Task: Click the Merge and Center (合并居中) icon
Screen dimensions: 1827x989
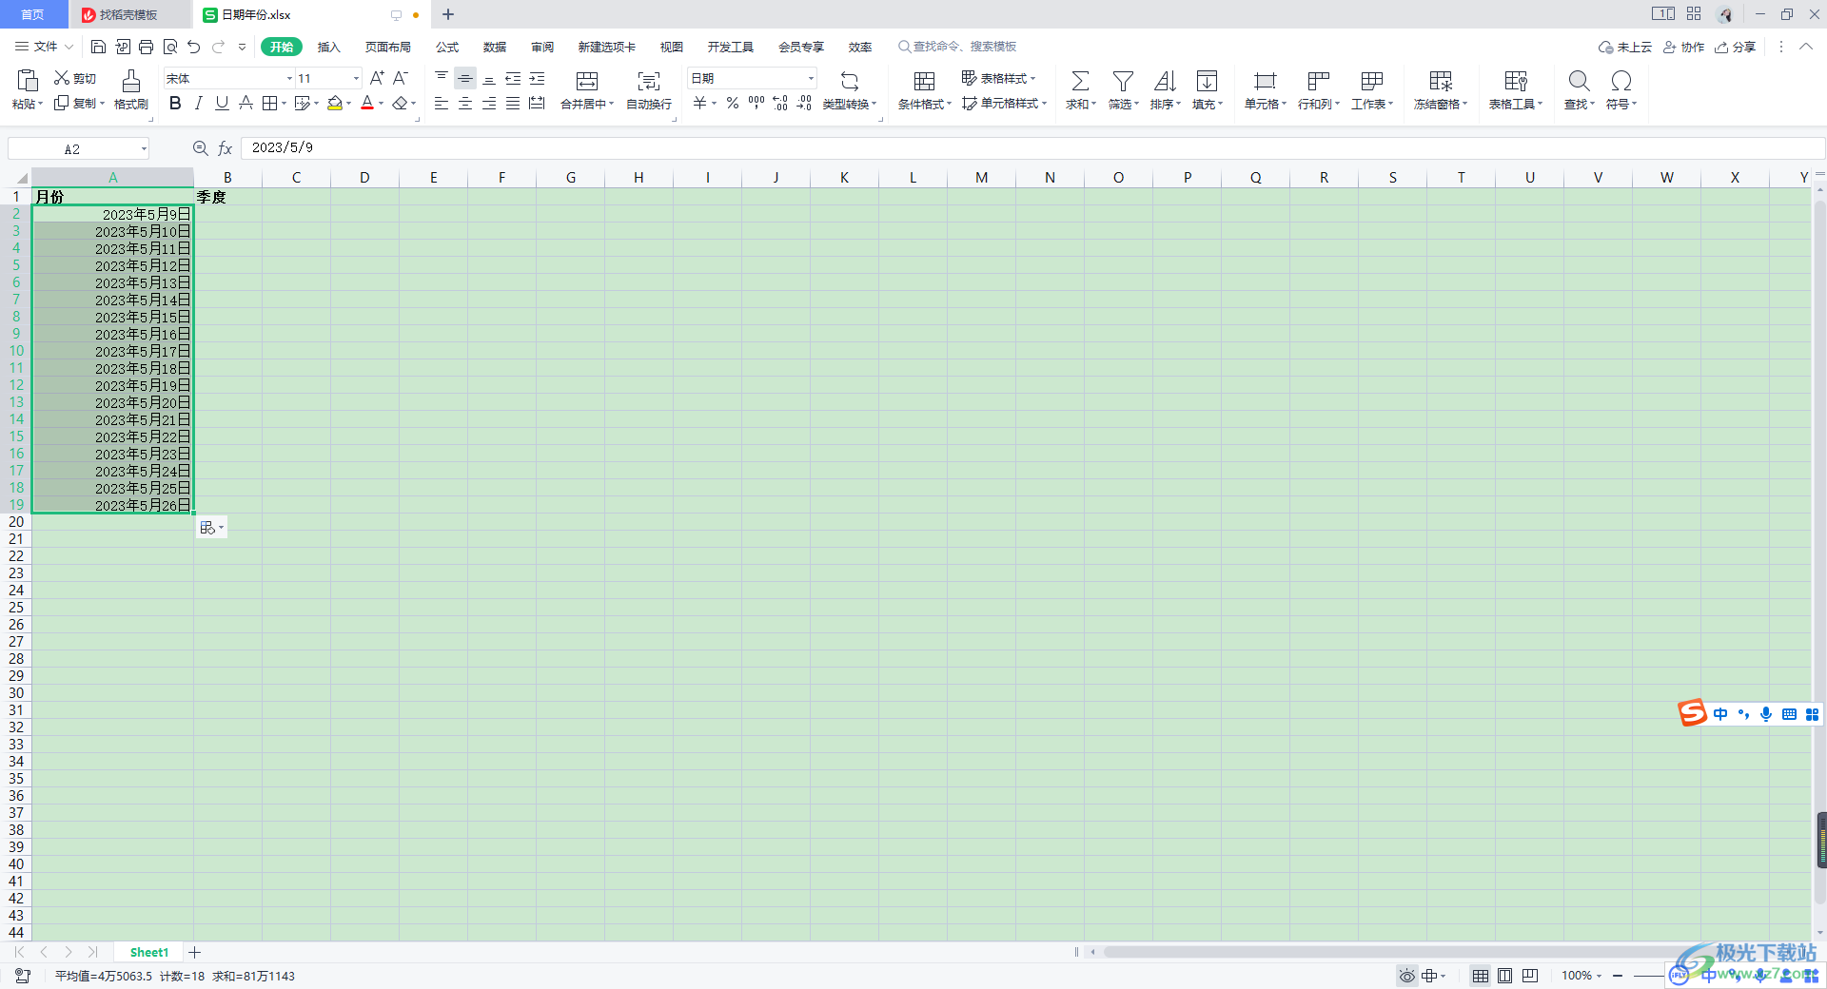Action: [x=587, y=81]
